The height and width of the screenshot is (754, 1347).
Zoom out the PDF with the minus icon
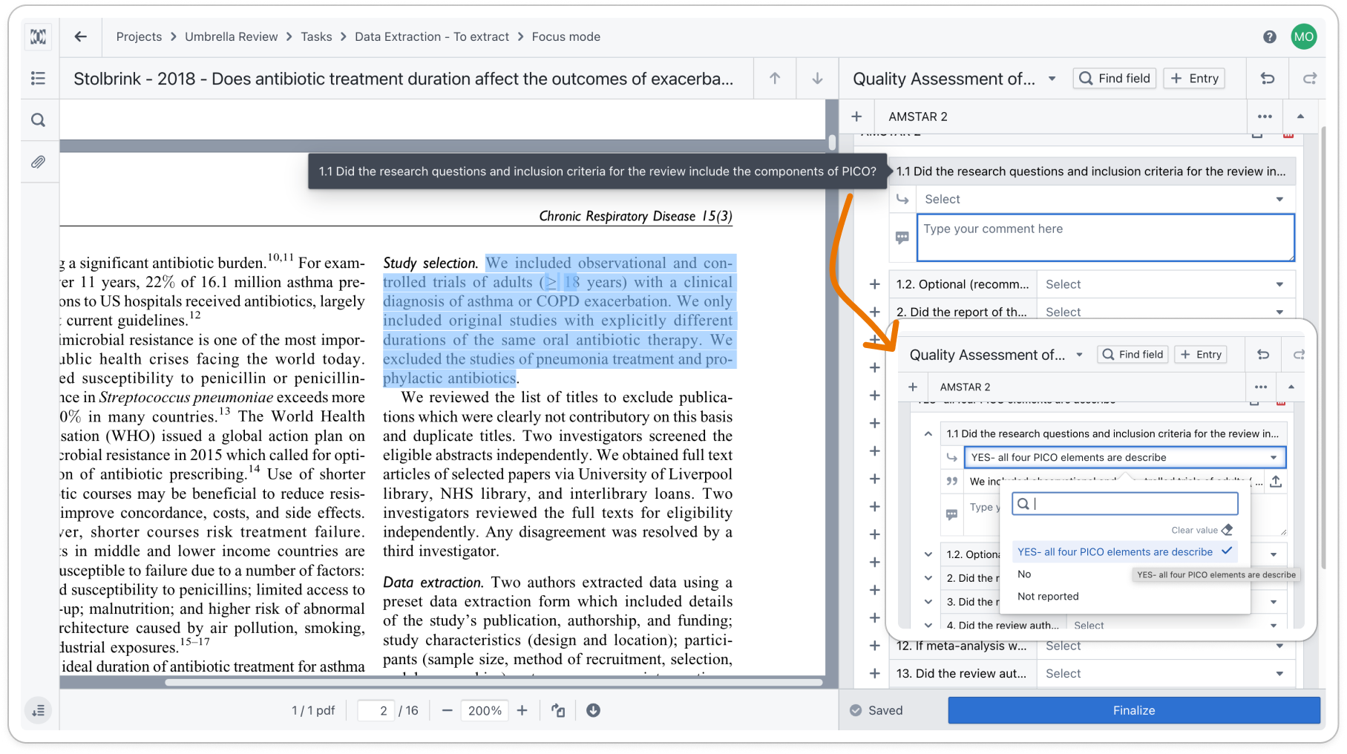click(x=447, y=710)
